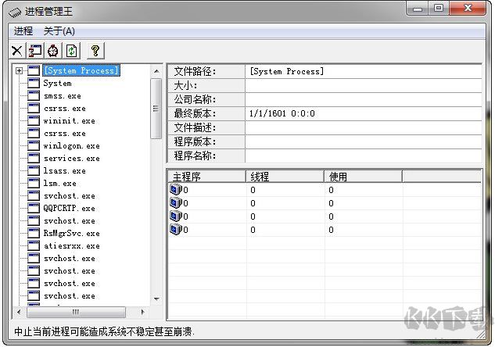Click the window icon beside atiesrxx.exe

tap(34, 245)
